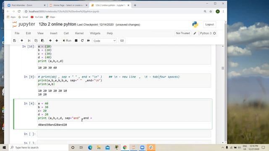The image size is (269, 151).
Task: Click the first empty In [ ] cell
Action: pos(124,134)
